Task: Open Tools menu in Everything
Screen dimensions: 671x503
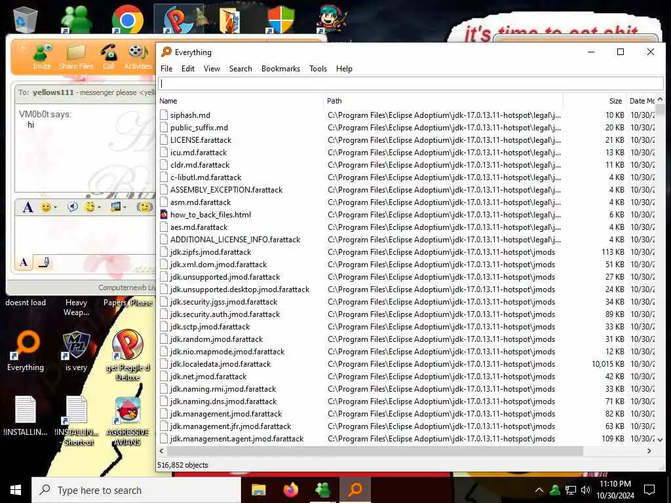Action: 318,68
